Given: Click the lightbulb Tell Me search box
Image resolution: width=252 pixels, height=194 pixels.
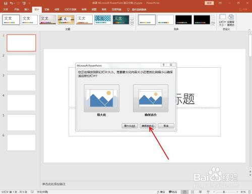Looking at the screenshot, I should (137, 10).
